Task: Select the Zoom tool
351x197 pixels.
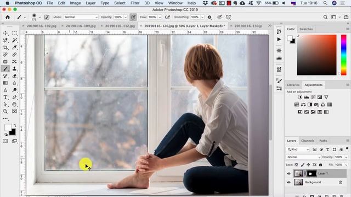Action: (x=5, y=111)
